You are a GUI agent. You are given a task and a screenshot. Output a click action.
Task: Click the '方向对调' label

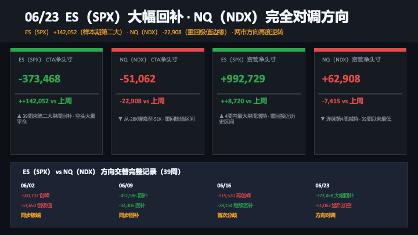pos(325,215)
